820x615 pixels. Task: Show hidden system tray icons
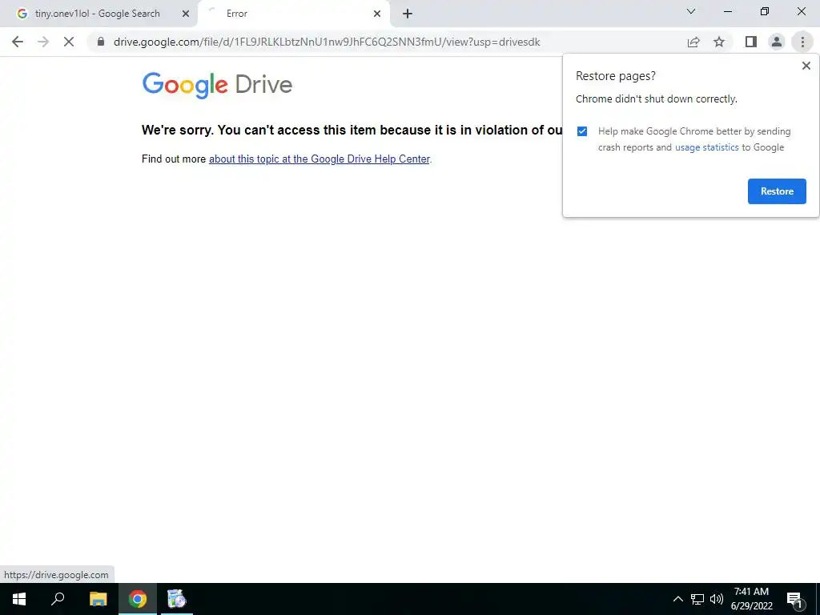(x=677, y=599)
